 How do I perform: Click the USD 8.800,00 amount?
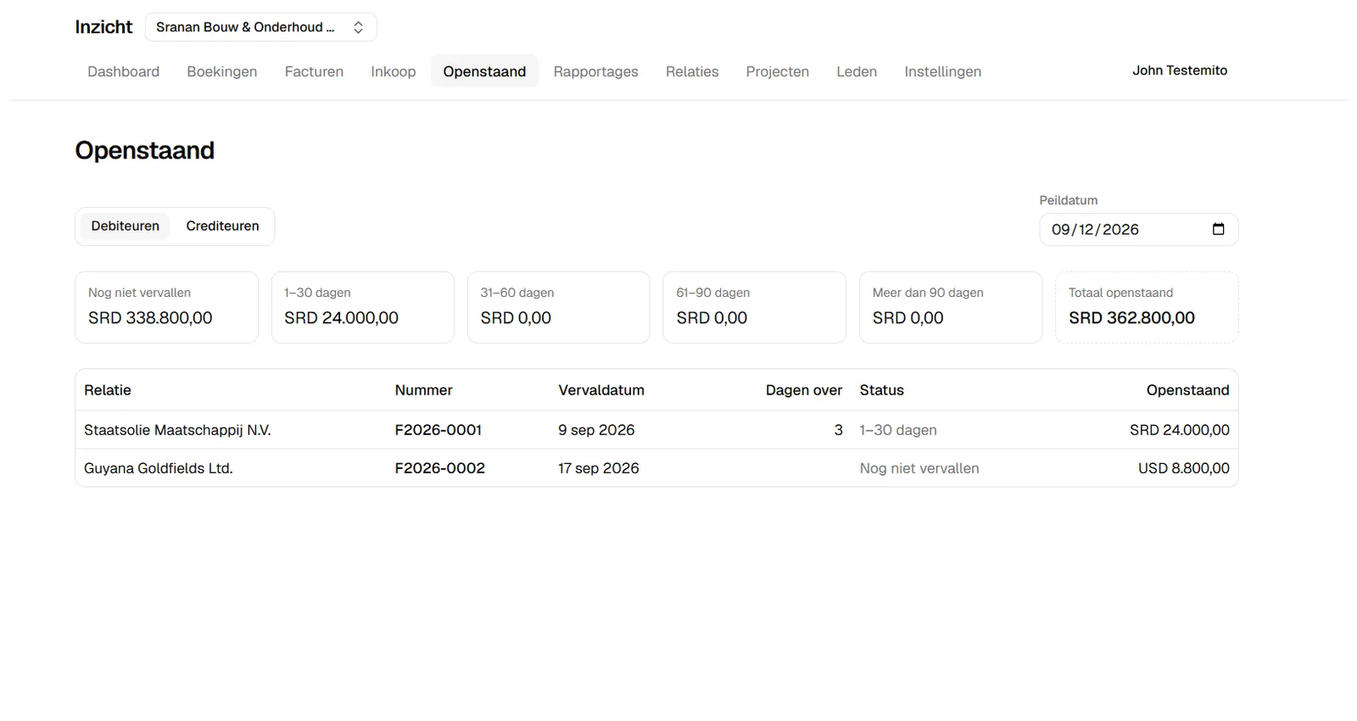point(1184,468)
